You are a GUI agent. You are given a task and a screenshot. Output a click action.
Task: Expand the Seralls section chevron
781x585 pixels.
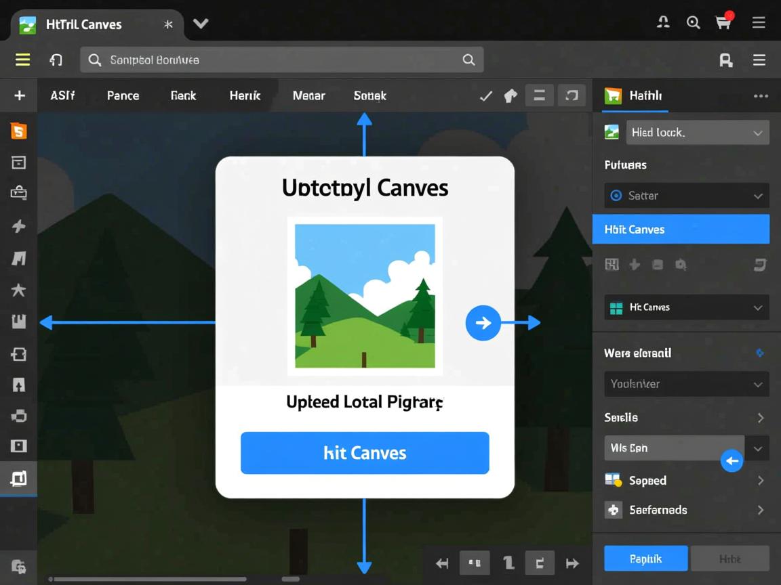tap(760, 418)
